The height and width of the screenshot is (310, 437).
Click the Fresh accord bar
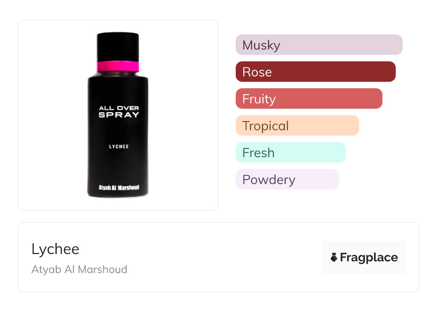click(x=291, y=152)
